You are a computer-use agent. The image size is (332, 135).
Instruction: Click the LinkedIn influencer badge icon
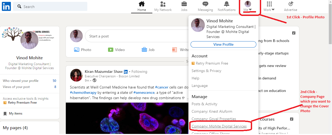tap(126, 72)
